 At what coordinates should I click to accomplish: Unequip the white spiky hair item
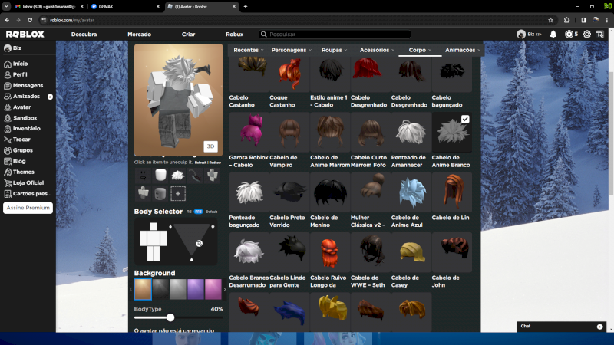click(x=178, y=176)
